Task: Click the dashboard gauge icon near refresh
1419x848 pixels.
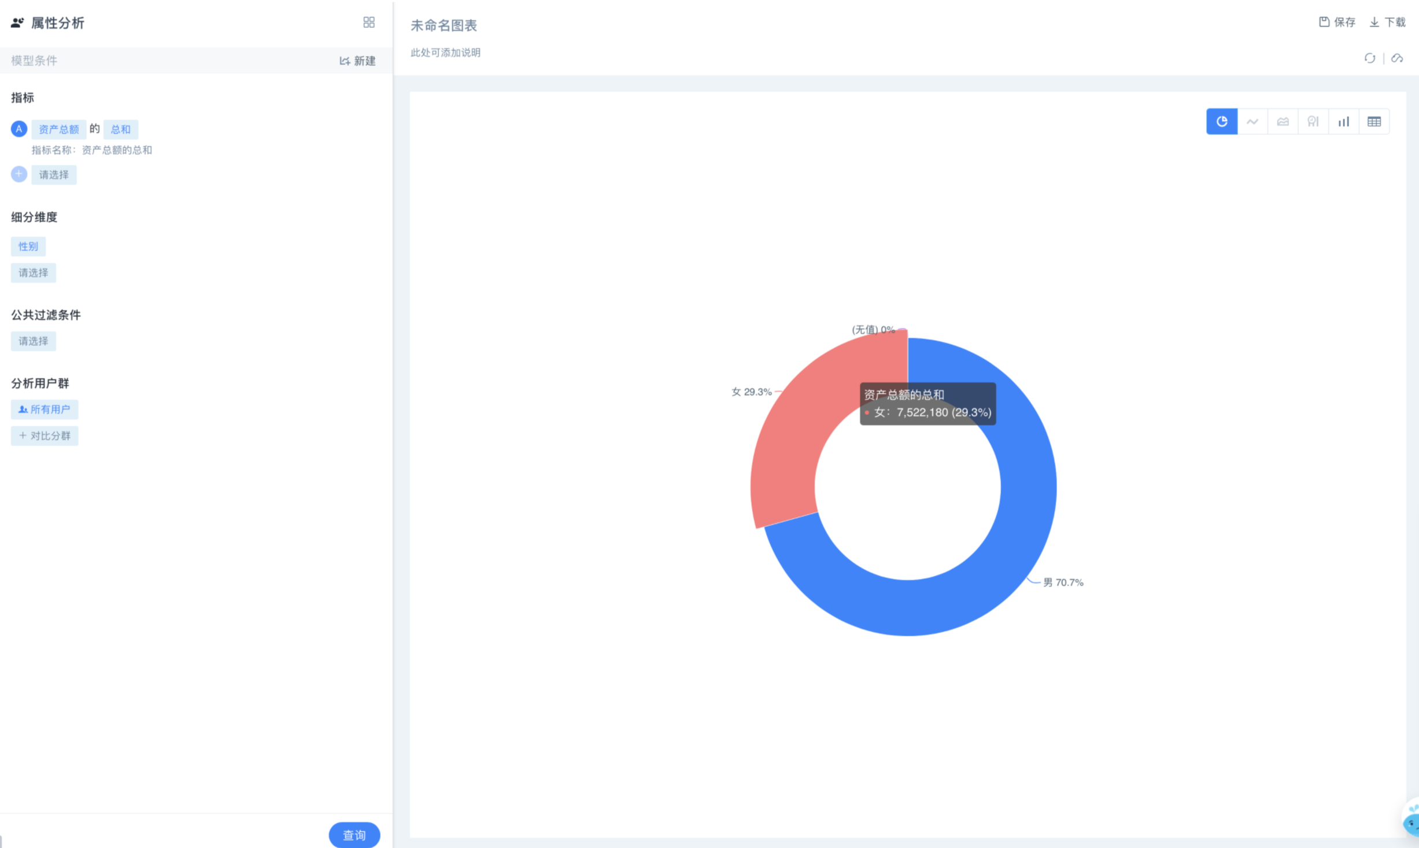Action: click(x=1397, y=58)
